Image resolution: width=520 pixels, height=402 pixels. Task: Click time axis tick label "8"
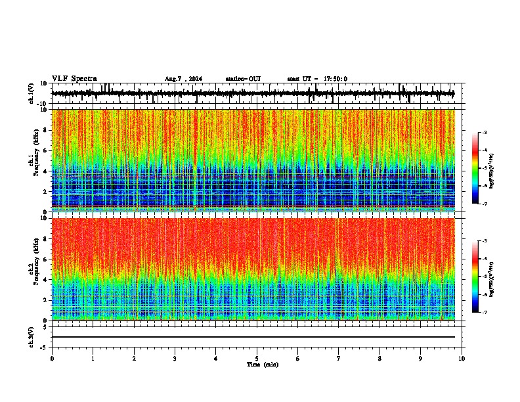[379, 359]
